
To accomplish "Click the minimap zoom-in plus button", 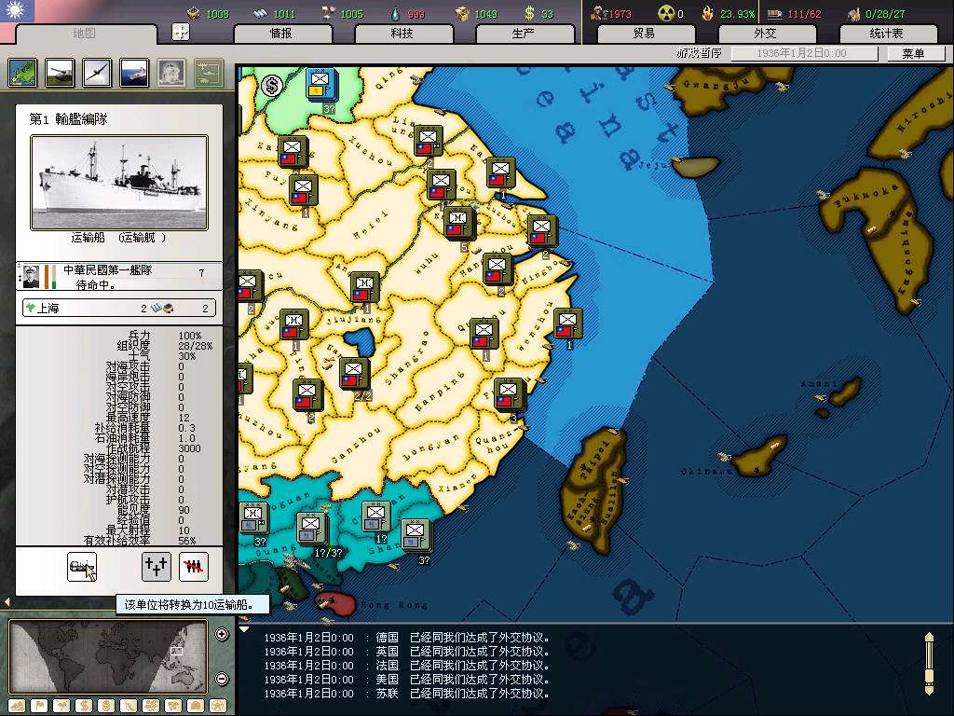I will (x=222, y=635).
